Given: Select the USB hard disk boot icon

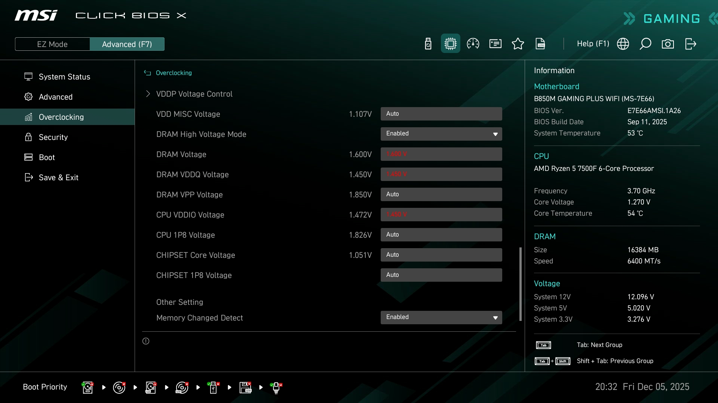Looking at the screenshot, I should pyautogui.click(x=151, y=387).
